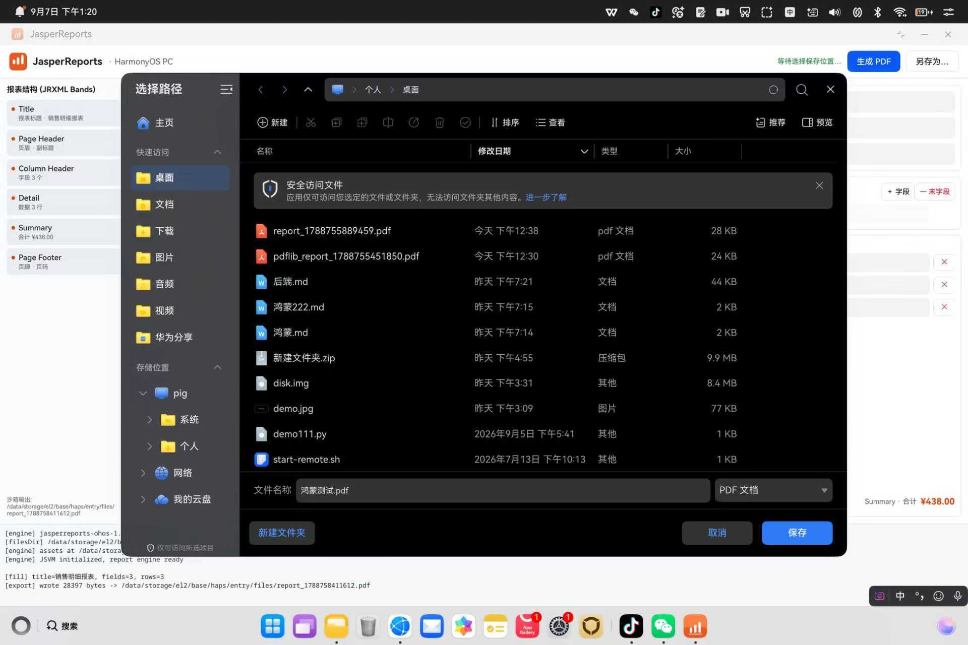Expand the 网络 tree node
This screenshot has height=645, width=968.
click(x=143, y=473)
